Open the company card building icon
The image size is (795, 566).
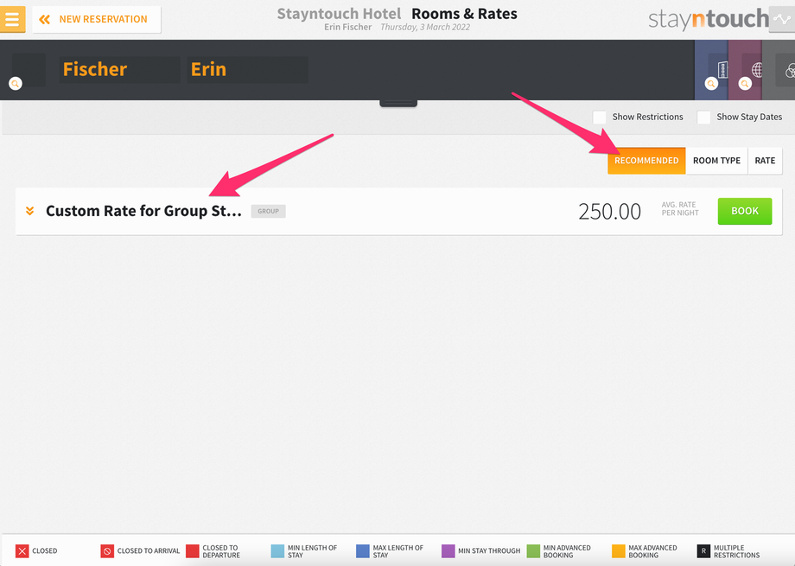click(x=722, y=69)
